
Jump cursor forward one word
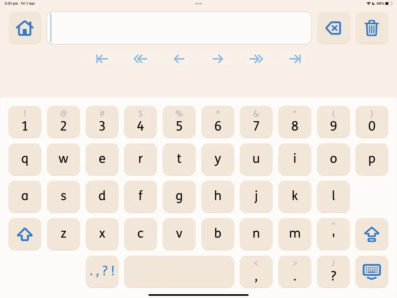point(256,59)
